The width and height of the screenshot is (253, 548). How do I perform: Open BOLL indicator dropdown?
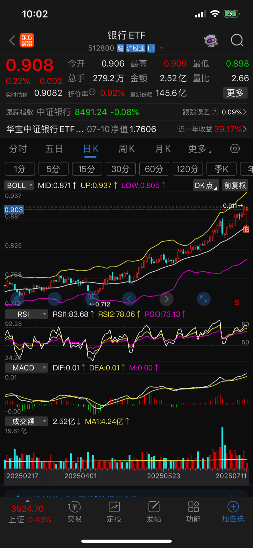pyautogui.click(x=19, y=185)
